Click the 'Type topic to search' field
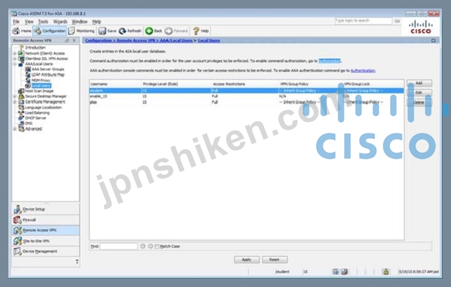 coord(363,20)
